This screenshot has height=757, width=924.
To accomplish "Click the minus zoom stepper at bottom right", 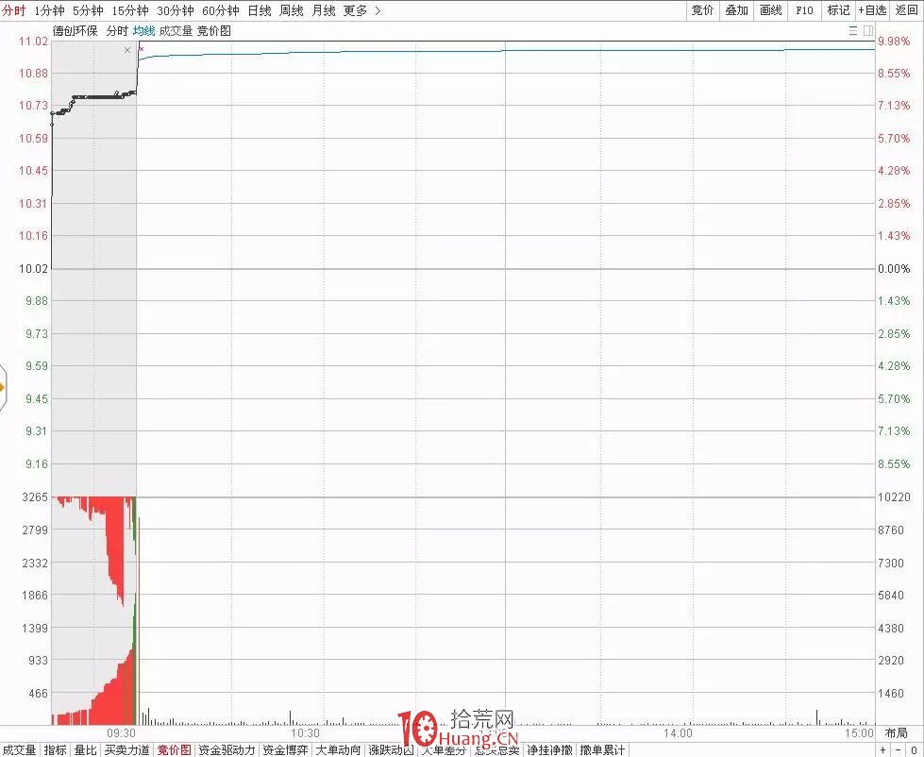I will (899, 750).
